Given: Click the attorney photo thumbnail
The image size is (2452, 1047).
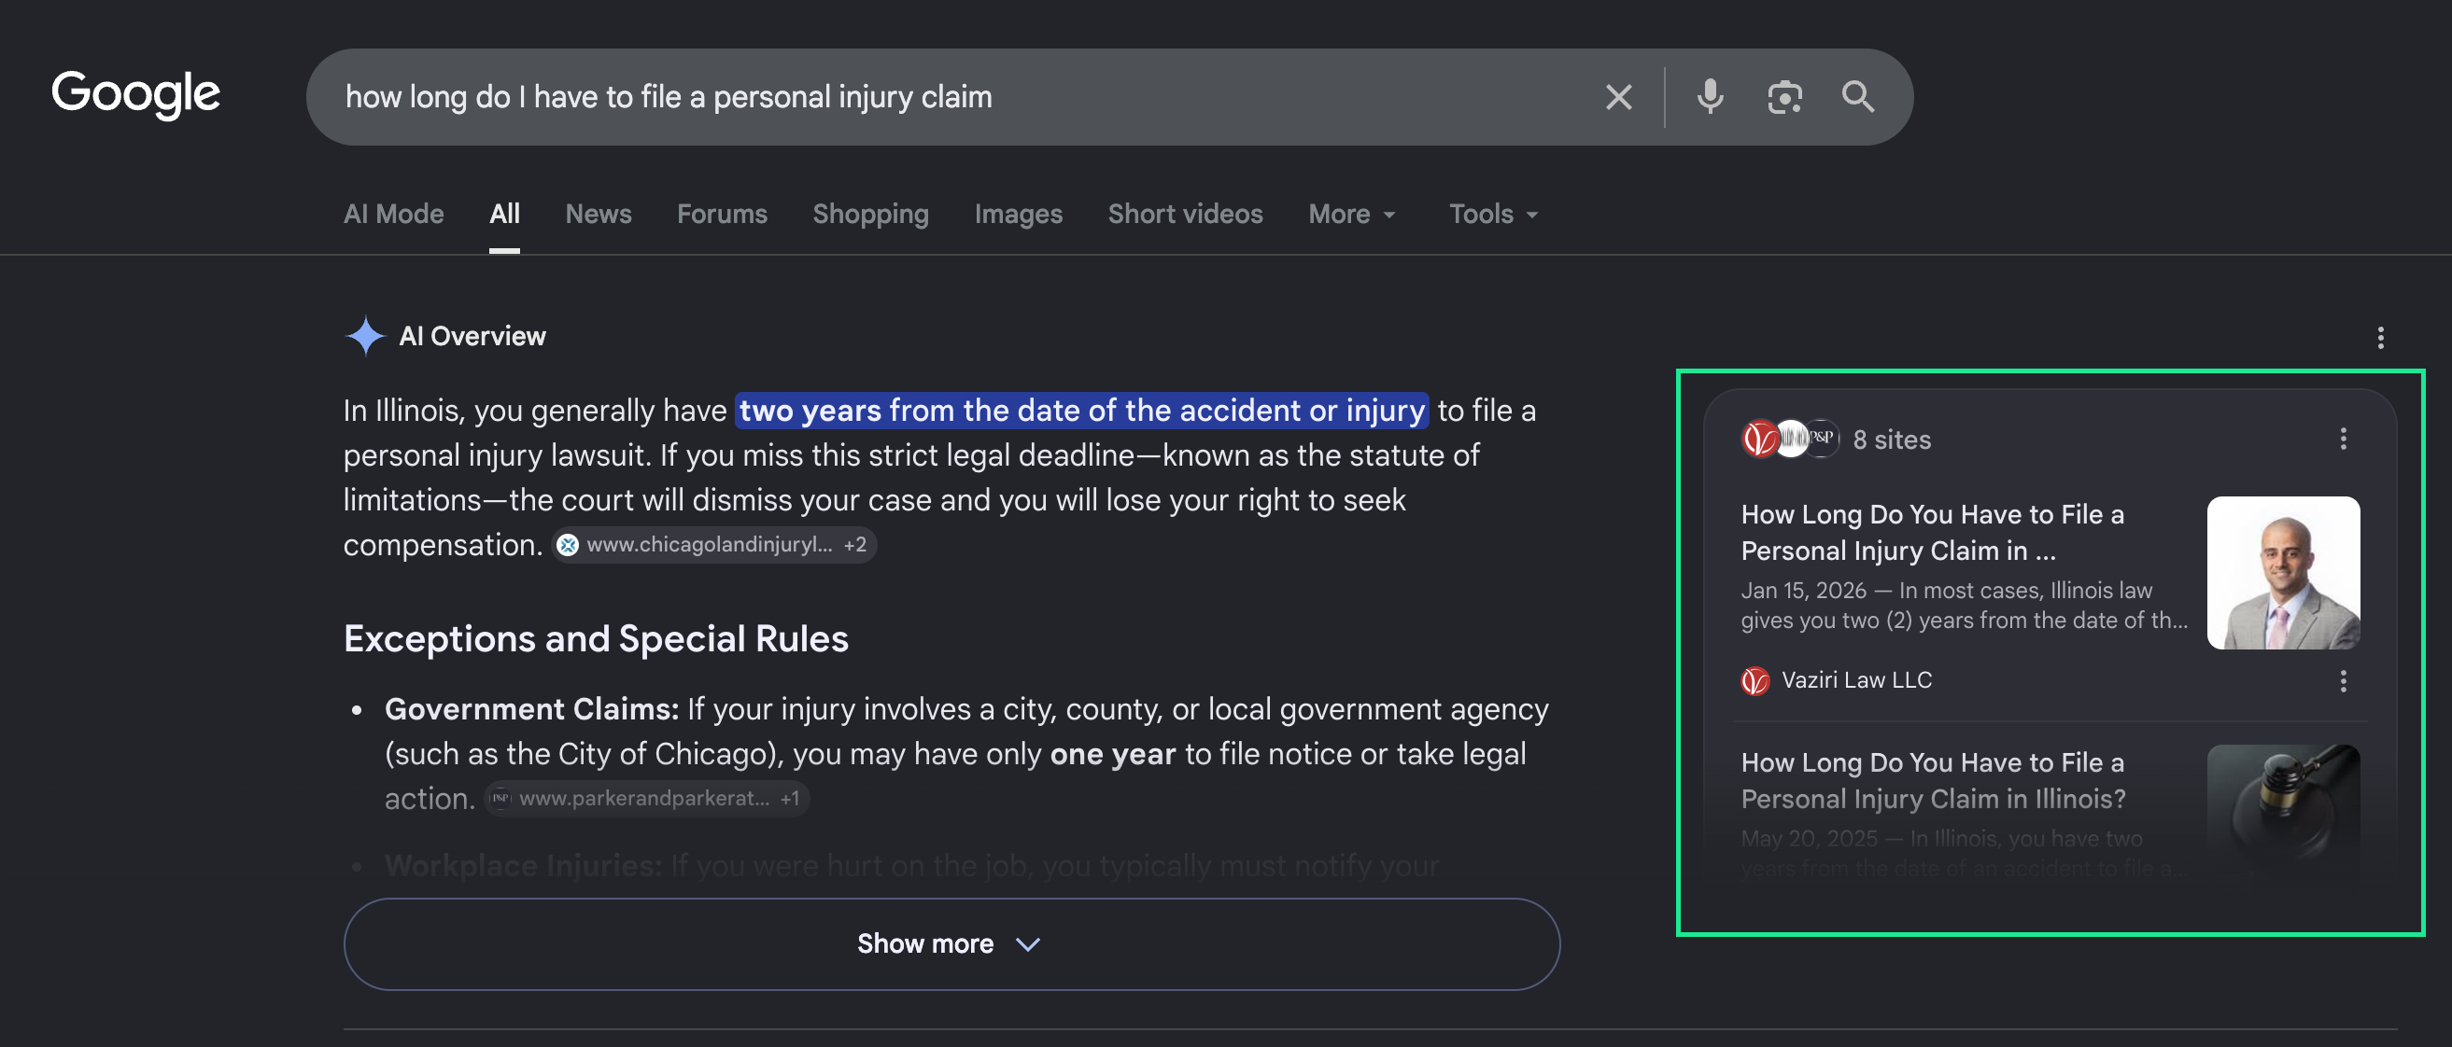Looking at the screenshot, I should [2283, 572].
